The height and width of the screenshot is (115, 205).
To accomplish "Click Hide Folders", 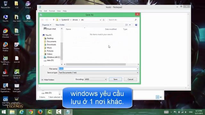I will (x=48, y=80).
